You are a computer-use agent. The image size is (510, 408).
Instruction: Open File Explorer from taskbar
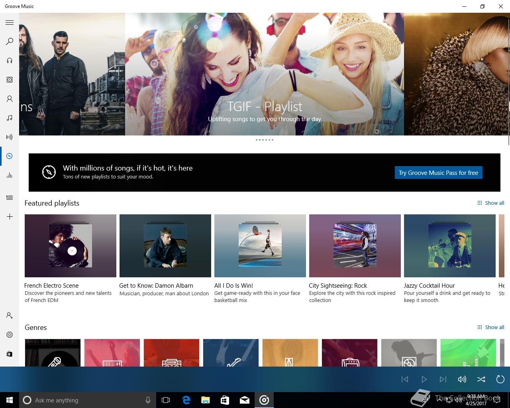[205, 400]
